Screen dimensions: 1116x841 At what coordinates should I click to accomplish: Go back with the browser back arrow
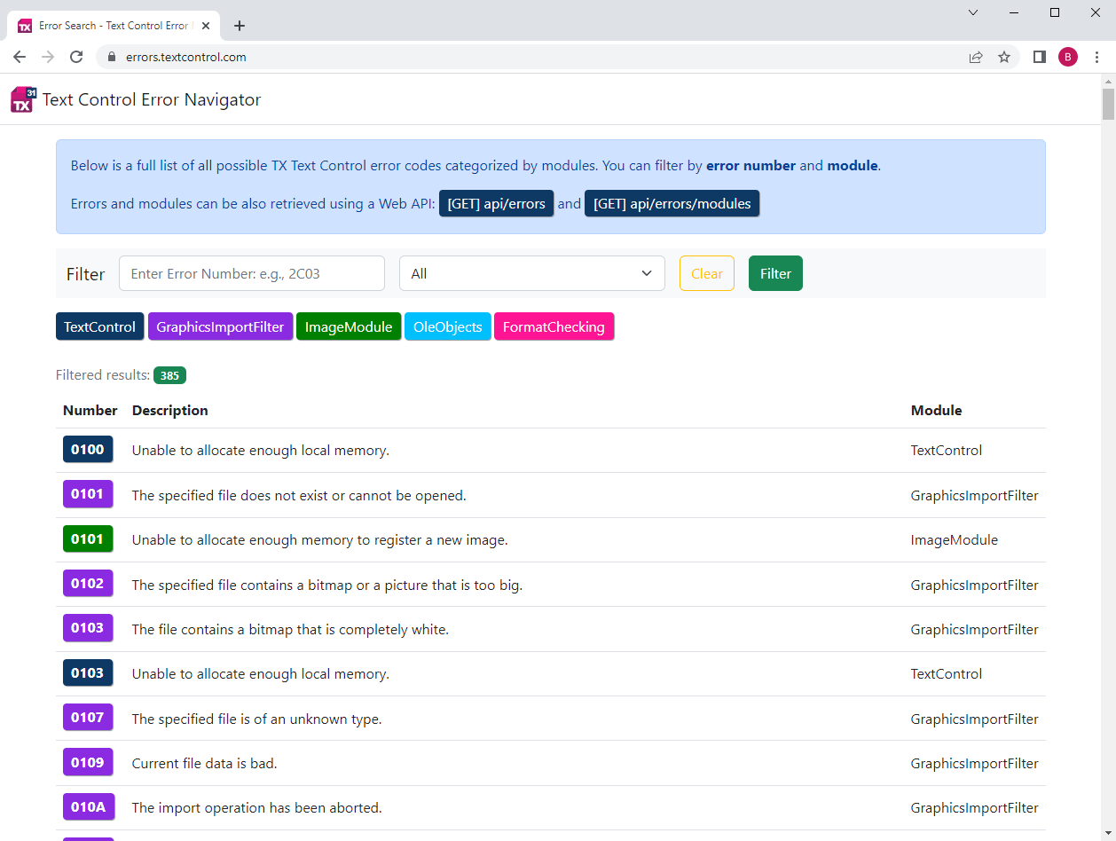(x=20, y=57)
